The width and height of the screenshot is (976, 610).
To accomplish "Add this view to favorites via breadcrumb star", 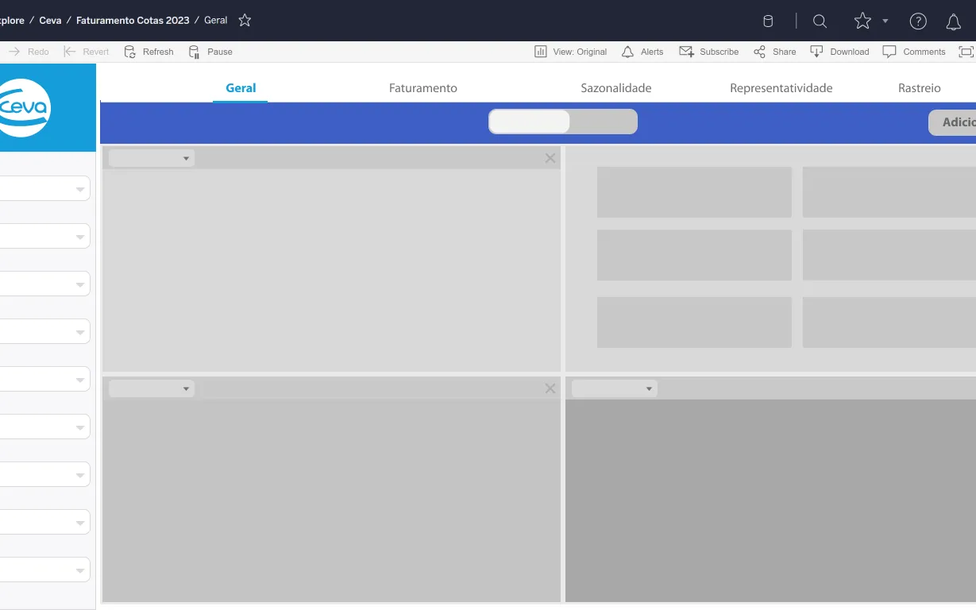I will 245,21.
